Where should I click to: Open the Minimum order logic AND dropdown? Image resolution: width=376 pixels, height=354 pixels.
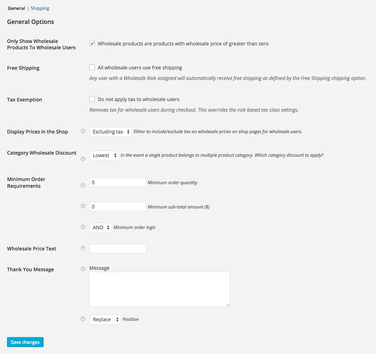pos(100,227)
